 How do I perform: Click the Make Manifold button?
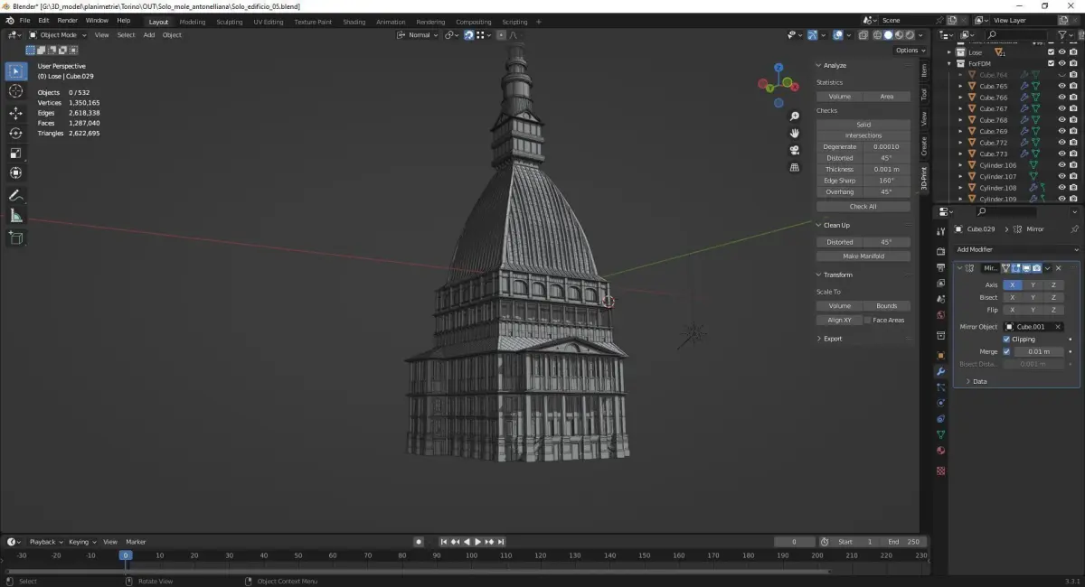[863, 256]
